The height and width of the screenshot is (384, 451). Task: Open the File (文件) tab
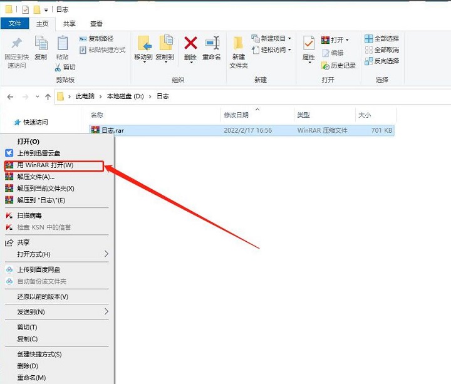(x=14, y=23)
